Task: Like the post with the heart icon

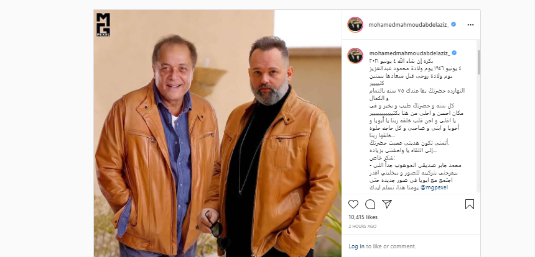Action: pyautogui.click(x=353, y=204)
